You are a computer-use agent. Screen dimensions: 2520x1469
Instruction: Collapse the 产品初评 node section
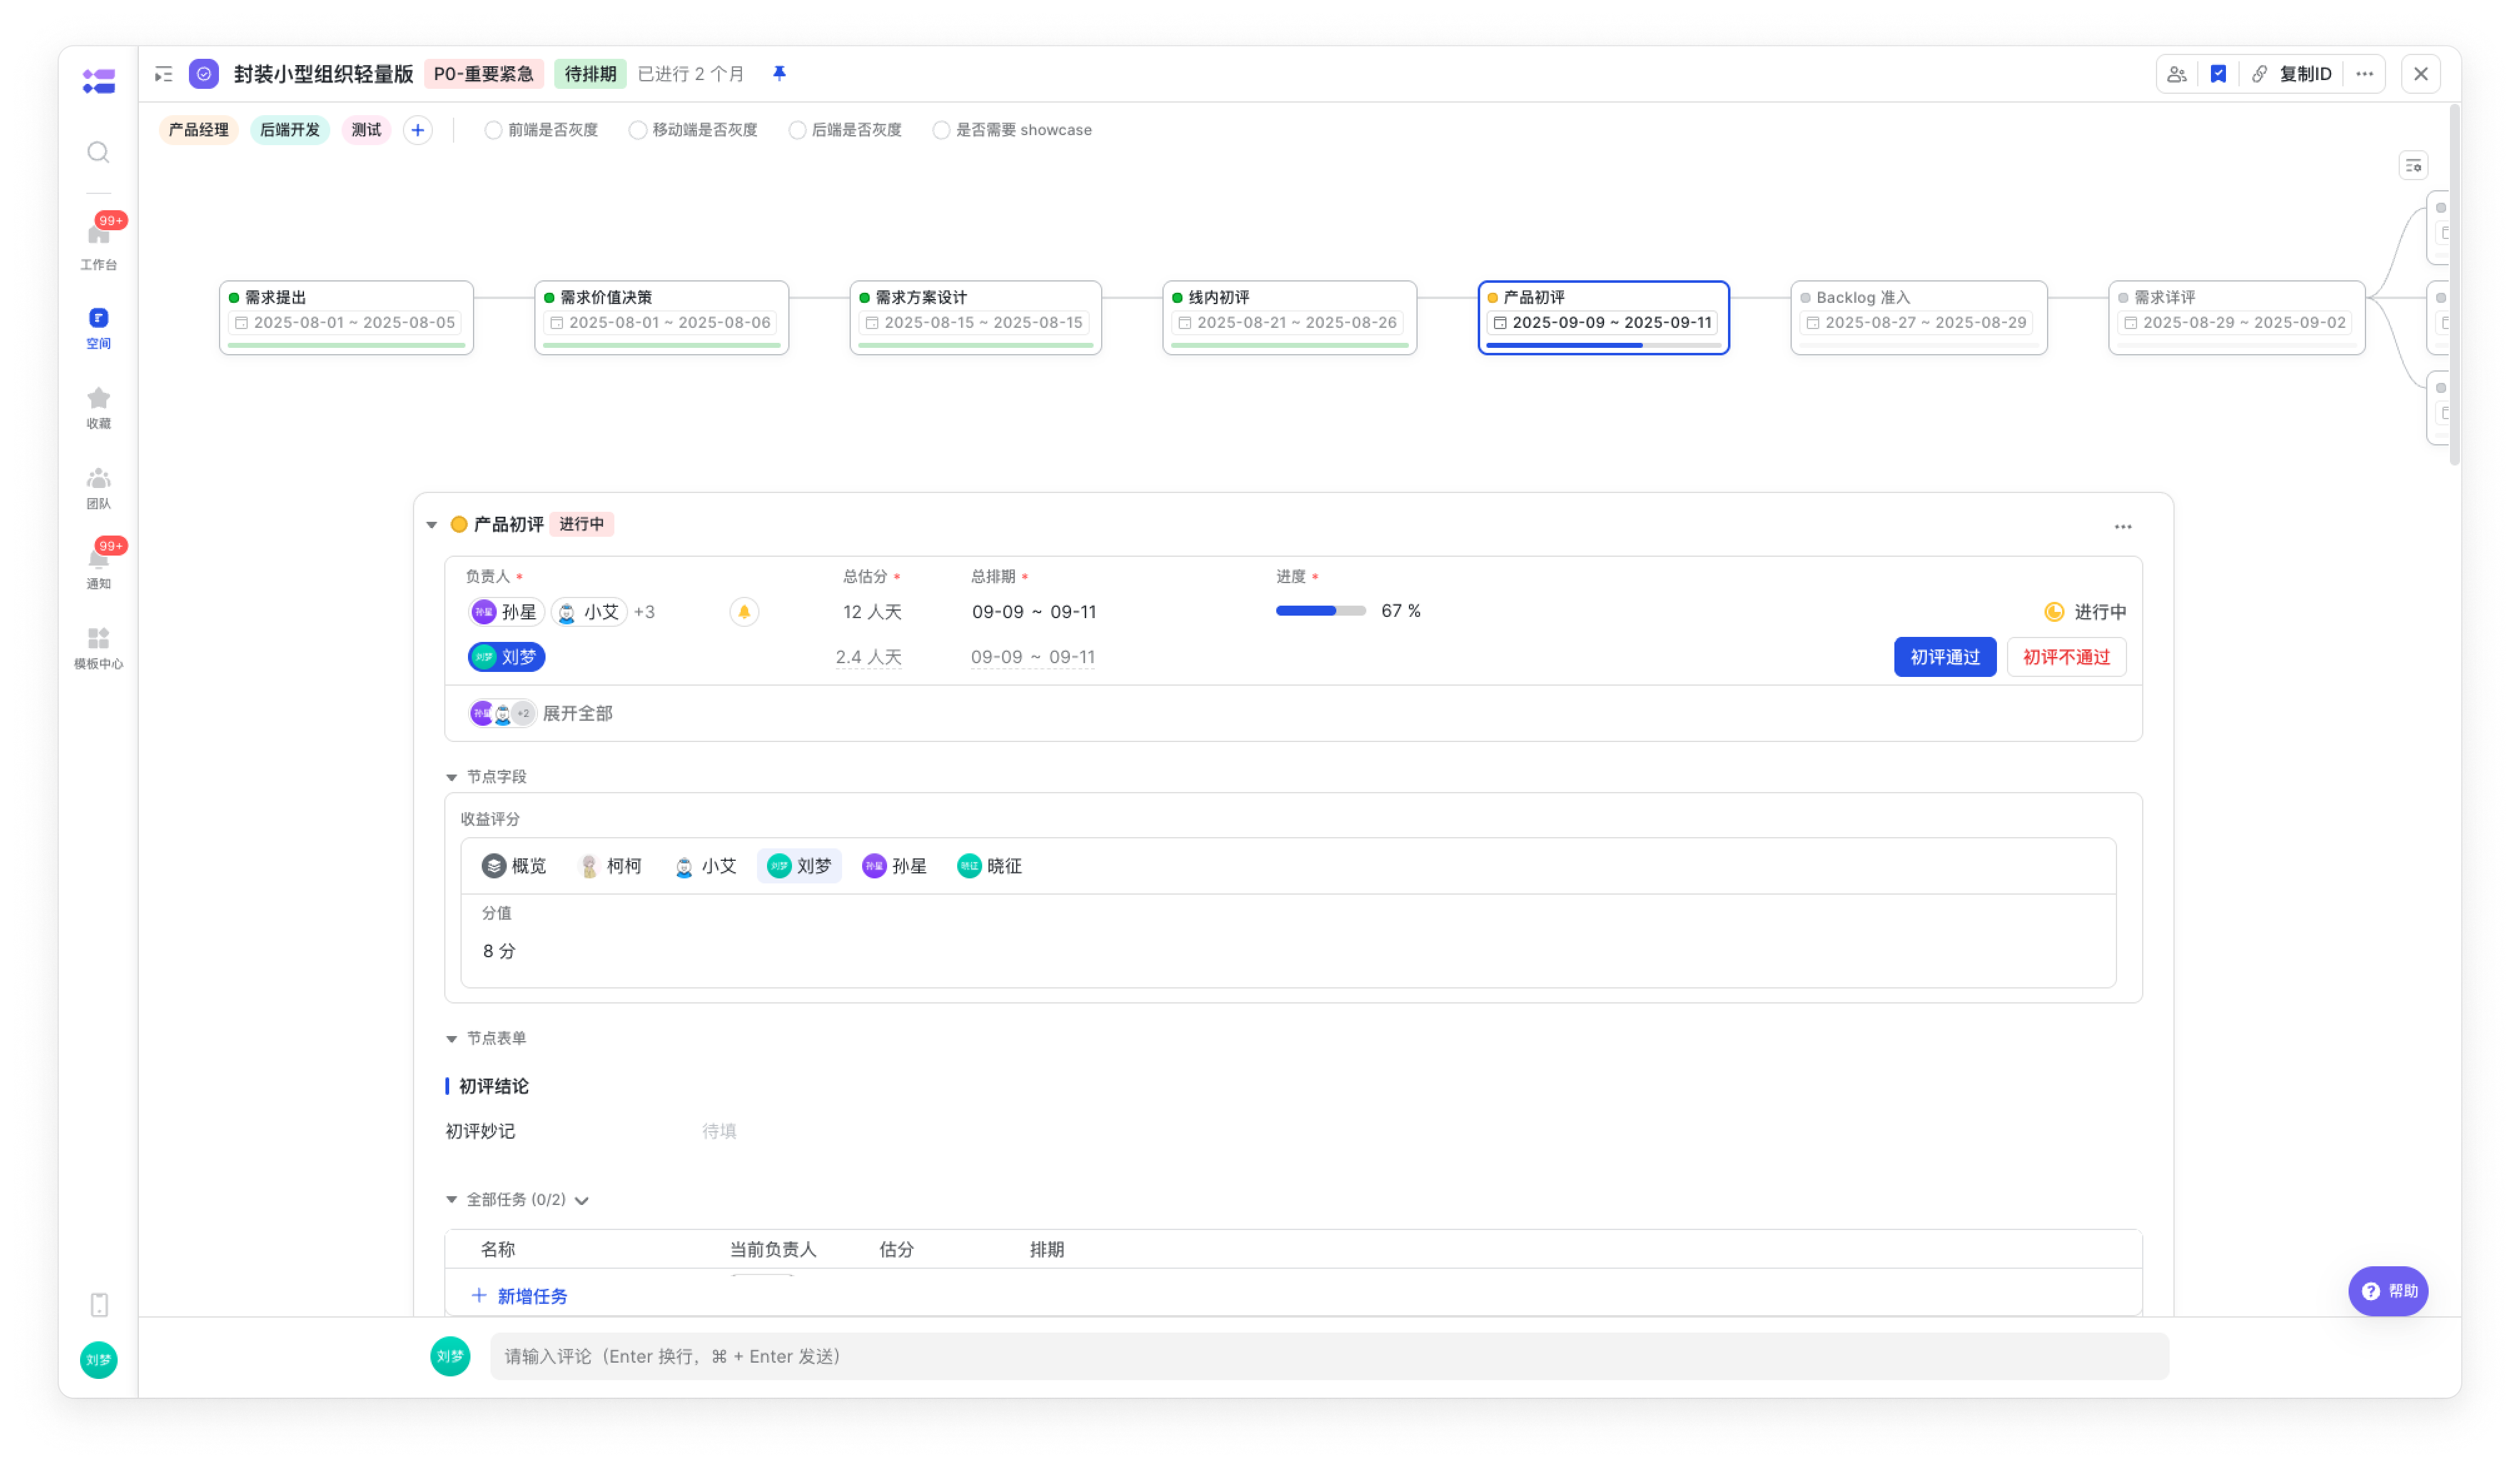click(432, 525)
